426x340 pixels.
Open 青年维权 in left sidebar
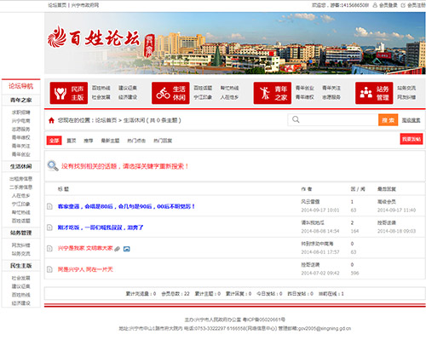tap(21, 137)
